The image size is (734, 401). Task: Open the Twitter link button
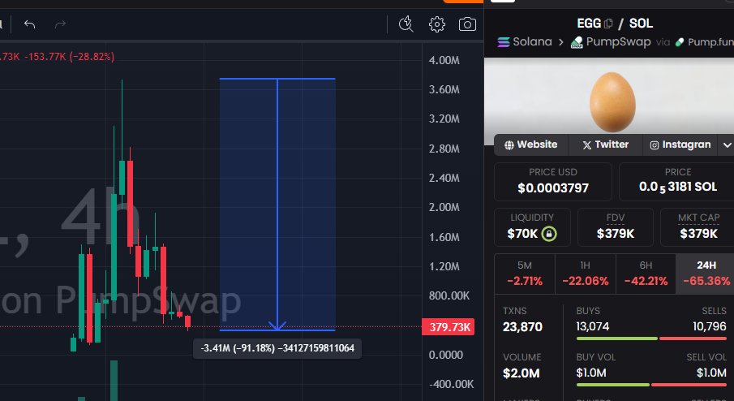[605, 144]
